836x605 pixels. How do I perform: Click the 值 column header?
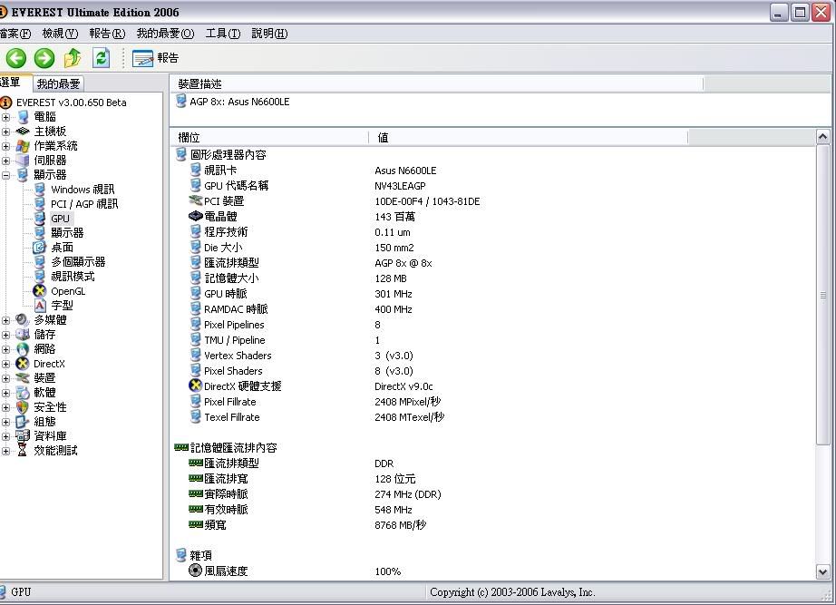point(528,138)
